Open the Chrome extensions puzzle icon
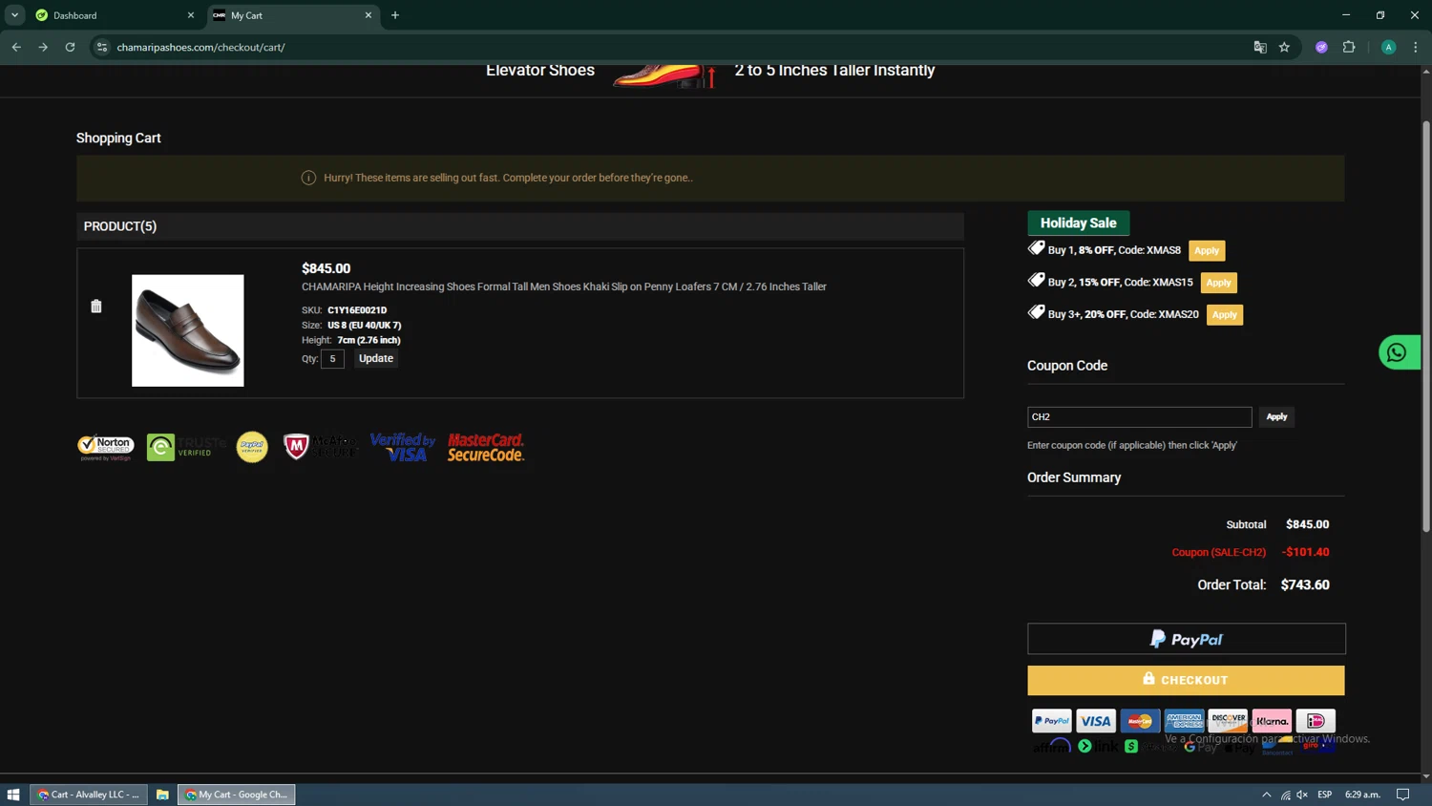 1349,47
